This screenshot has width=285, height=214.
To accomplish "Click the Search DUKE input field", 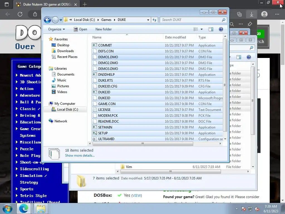I will pyautogui.click(x=191, y=20).
